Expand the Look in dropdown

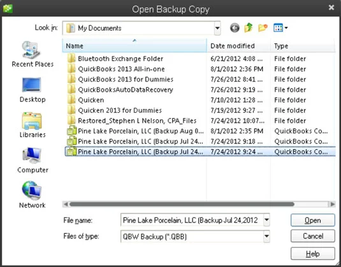point(217,28)
